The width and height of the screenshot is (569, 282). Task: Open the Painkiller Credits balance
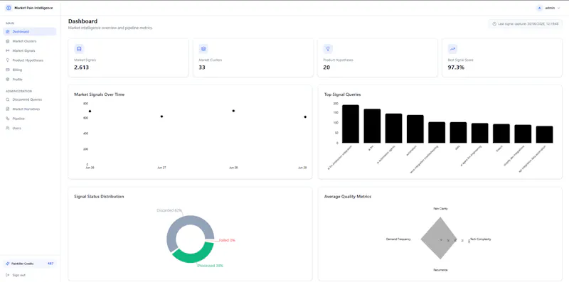pos(29,264)
